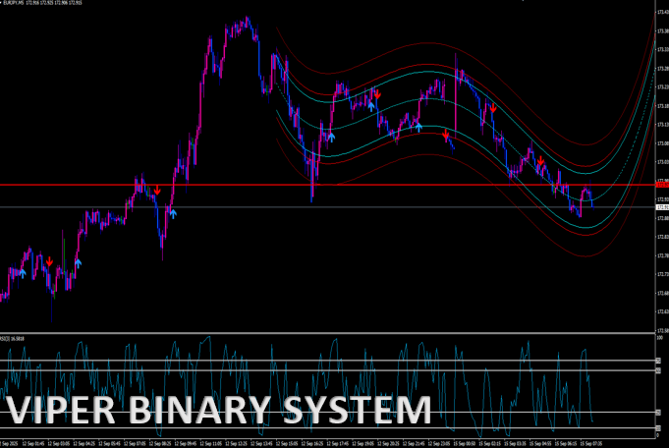Click the red price tag on the price scale
Viewport: 669px width, 448px height.
pyautogui.click(x=662, y=185)
